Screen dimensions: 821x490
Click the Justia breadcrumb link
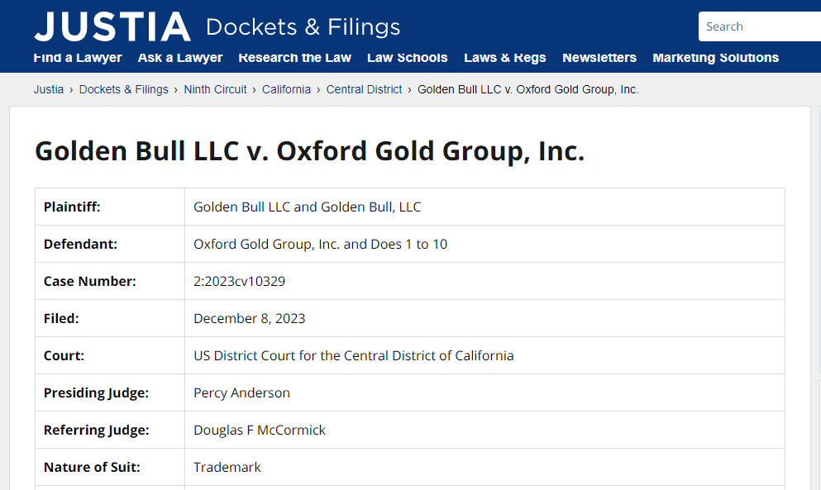(48, 89)
